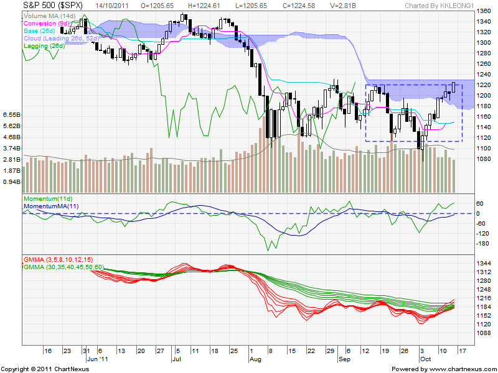The width and height of the screenshot is (498, 373).
Task: Click GMMA axis label '1184'
Action: pyautogui.click(x=484, y=307)
